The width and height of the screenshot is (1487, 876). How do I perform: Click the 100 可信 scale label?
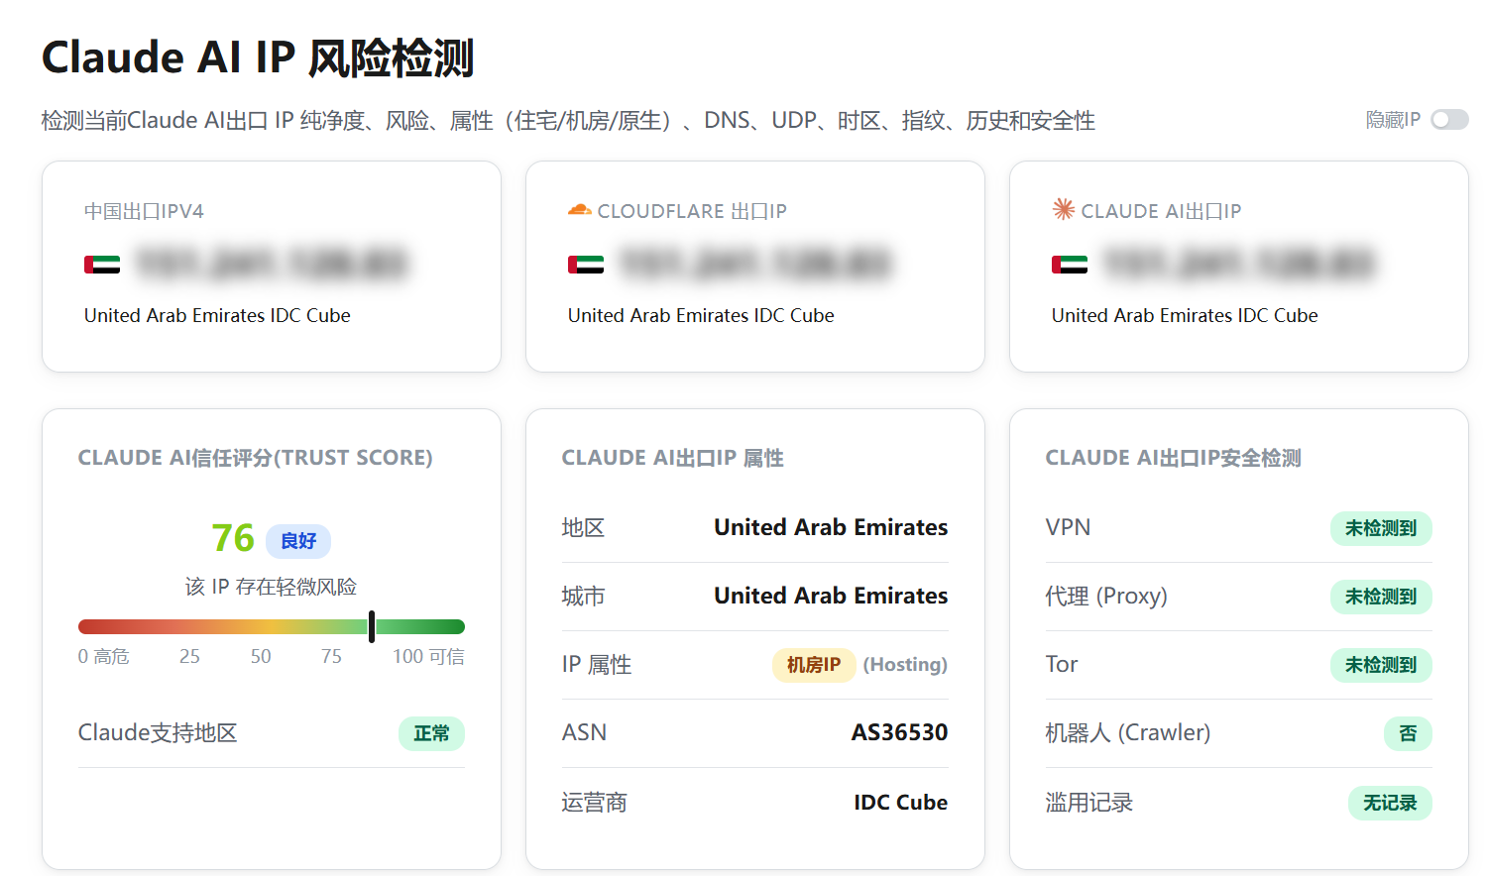click(428, 656)
